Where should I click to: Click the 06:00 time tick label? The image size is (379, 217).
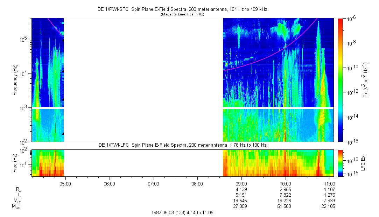coord(109,184)
